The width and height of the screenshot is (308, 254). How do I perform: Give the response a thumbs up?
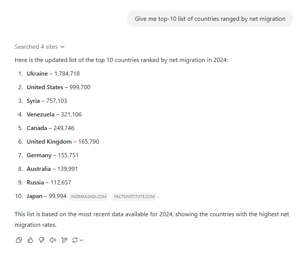(x=30, y=240)
